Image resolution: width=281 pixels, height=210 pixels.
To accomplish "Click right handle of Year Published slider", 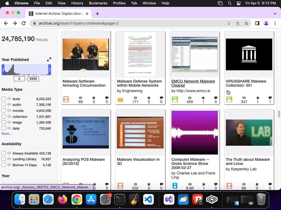I will point(50,70).
